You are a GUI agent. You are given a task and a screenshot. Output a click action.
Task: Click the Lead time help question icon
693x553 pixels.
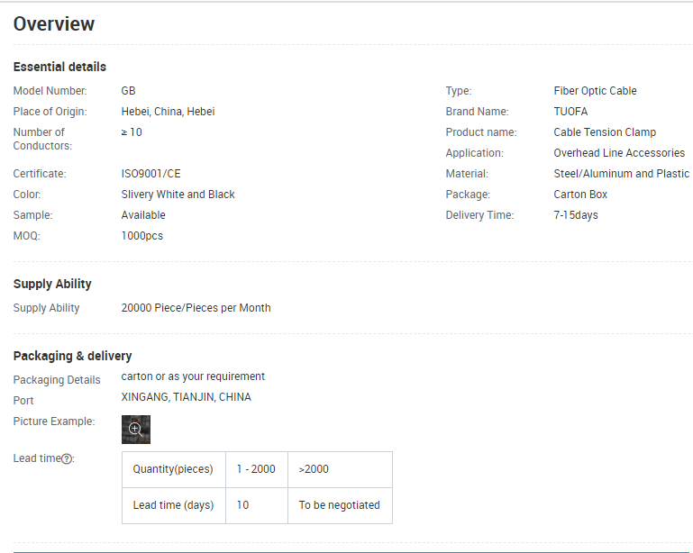click(x=67, y=459)
